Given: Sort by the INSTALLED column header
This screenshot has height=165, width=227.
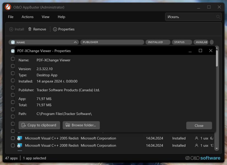Looking at the screenshot, I should pos(158,42).
